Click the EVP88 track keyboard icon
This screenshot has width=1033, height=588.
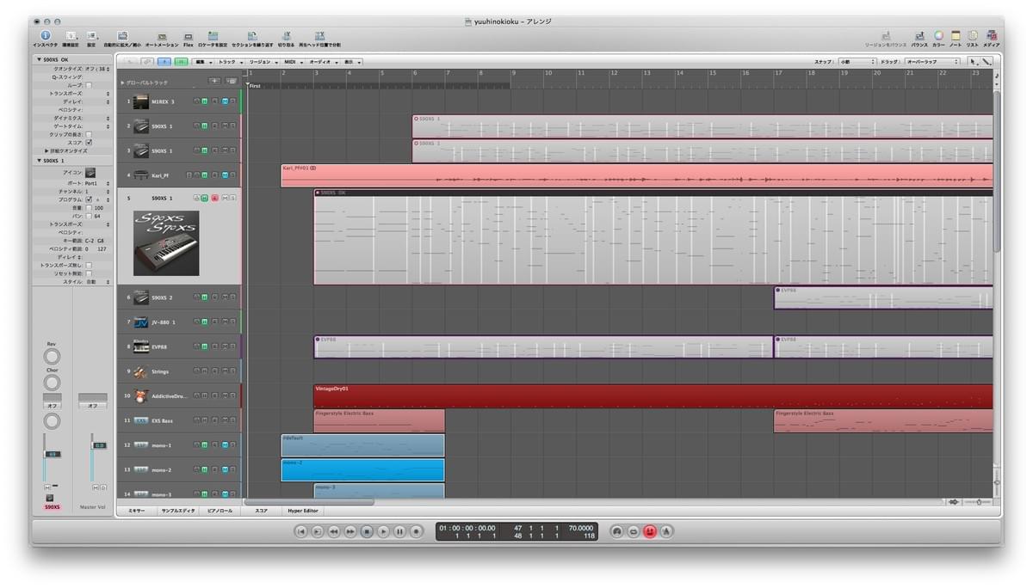click(x=141, y=347)
